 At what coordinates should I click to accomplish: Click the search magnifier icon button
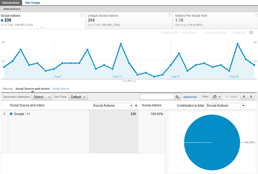pyautogui.click(x=177, y=97)
